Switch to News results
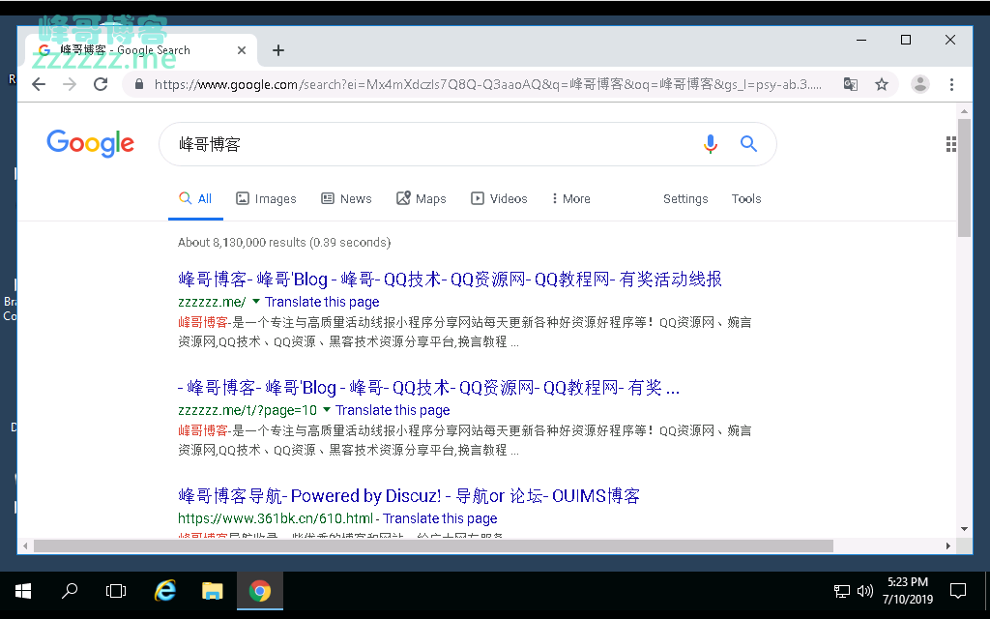The image size is (990, 619). click(x=346, y=199)
